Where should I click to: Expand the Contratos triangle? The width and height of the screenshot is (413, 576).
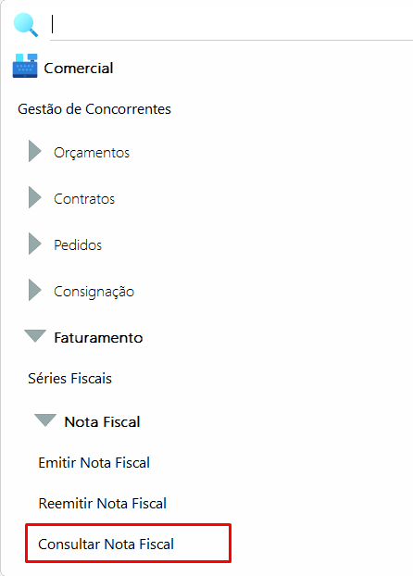coord(35,197)
